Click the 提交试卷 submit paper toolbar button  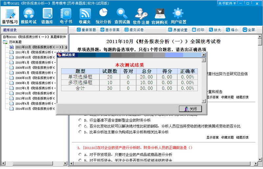134,30
